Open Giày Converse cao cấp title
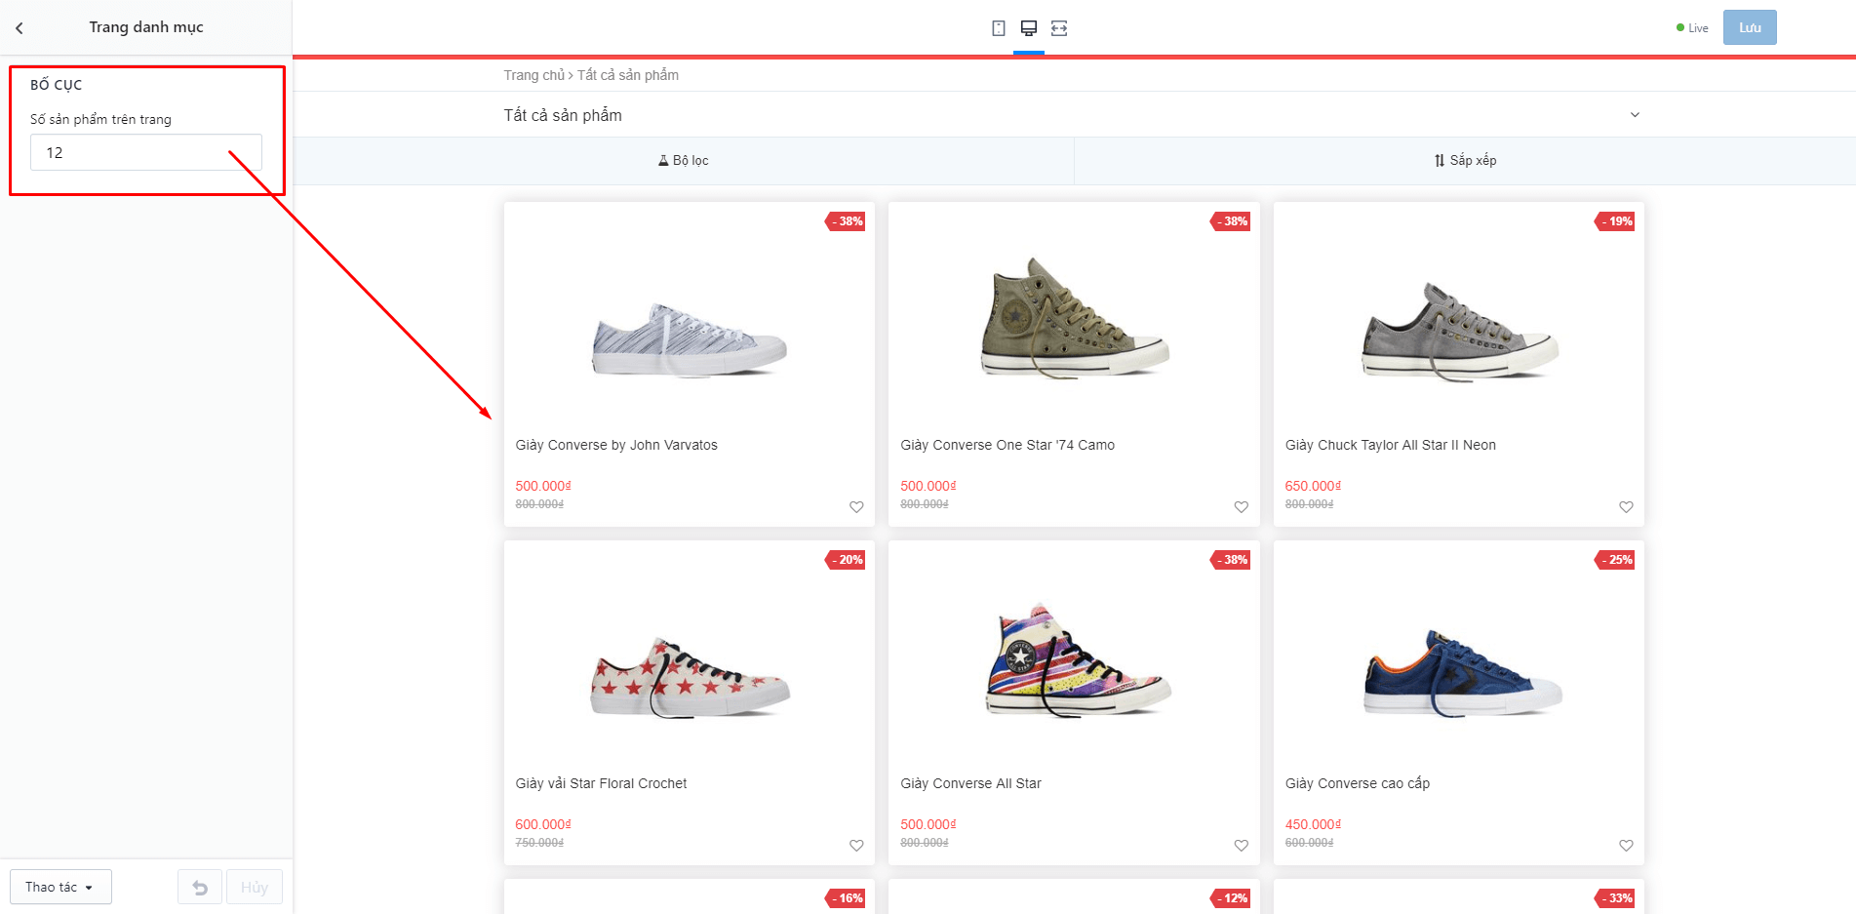The width and height of the screenshot is (1856, 914). tap(1358, 783)
